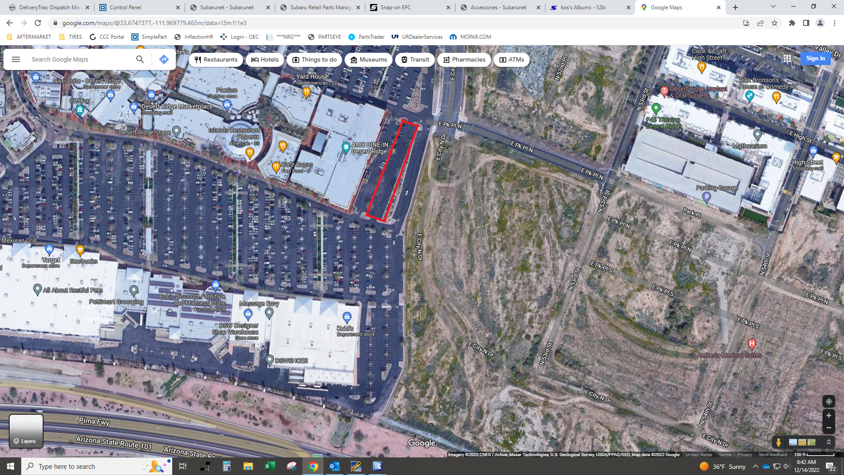Toggle the browser side panel
Screen dimensions: 844x475
[x=806, y=23]
